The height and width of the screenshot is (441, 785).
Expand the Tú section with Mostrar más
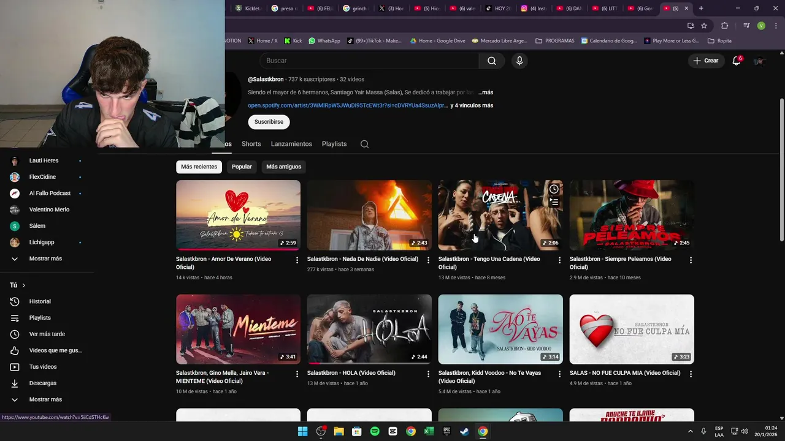(47, 399)
